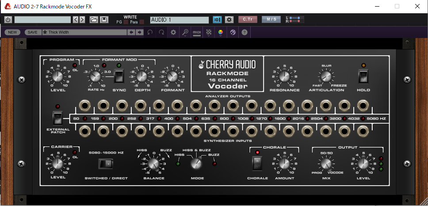Toggle the Chorale in/out switch

[x=256, y=163]
